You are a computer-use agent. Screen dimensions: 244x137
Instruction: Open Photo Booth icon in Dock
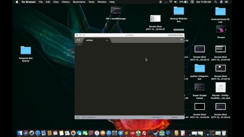point(91,133)
